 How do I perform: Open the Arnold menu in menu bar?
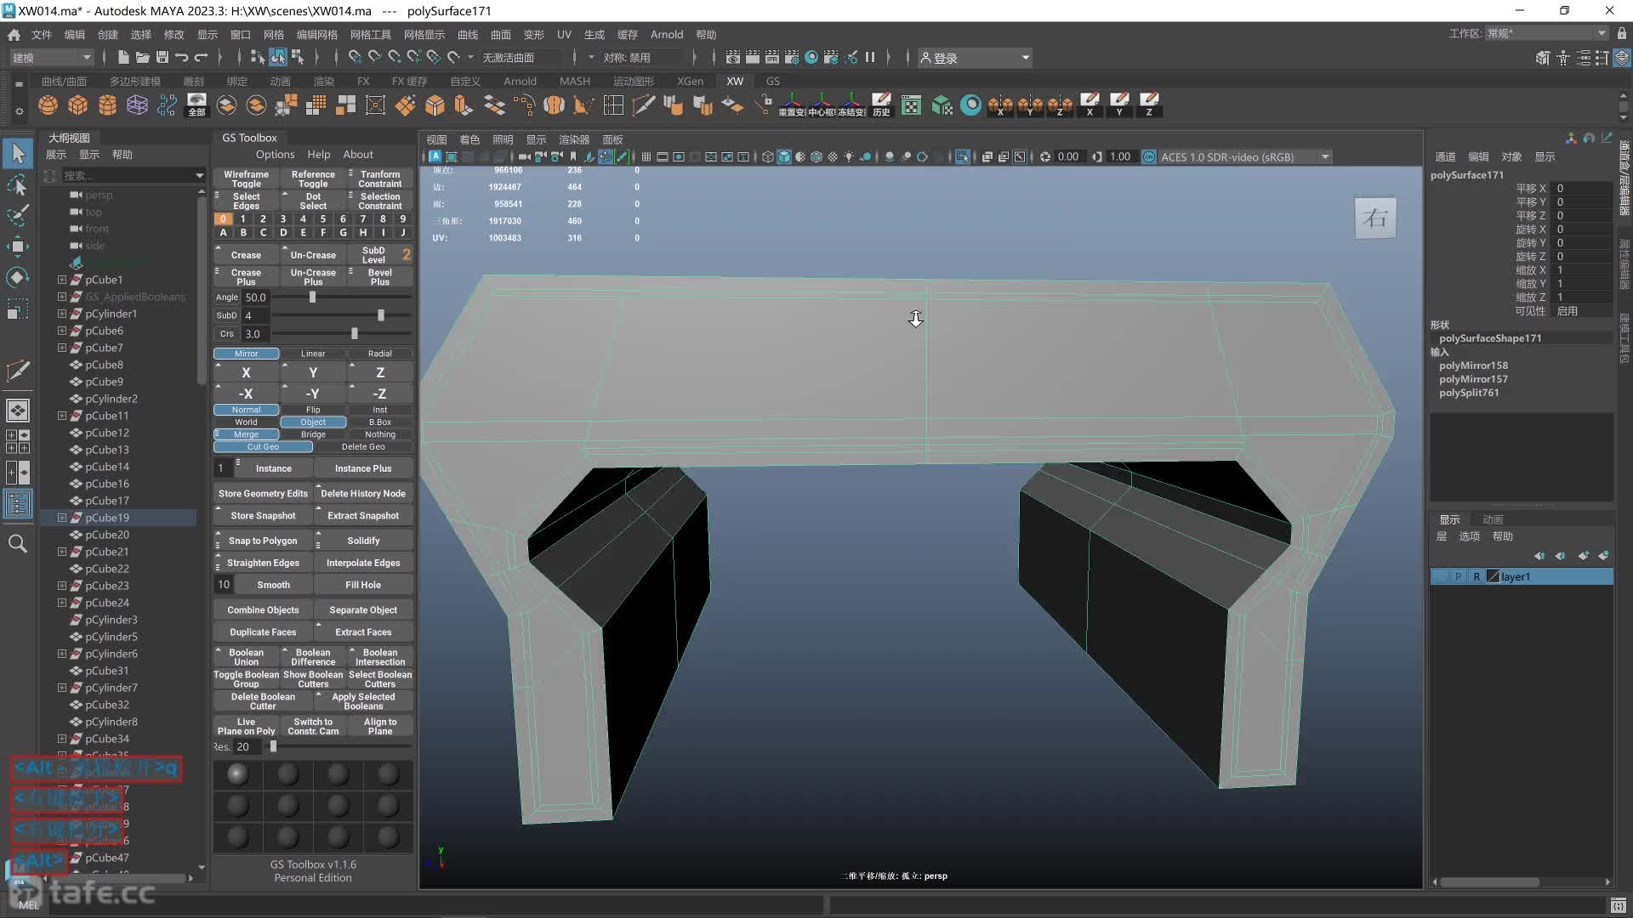point(667,35)
